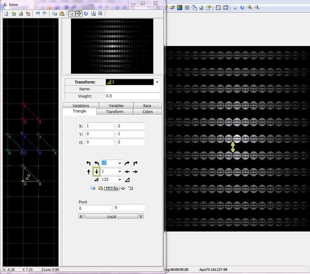Click the auto-zoom fit icon in Editor toolbar
310x274 pixels.
tap(101, 14)
